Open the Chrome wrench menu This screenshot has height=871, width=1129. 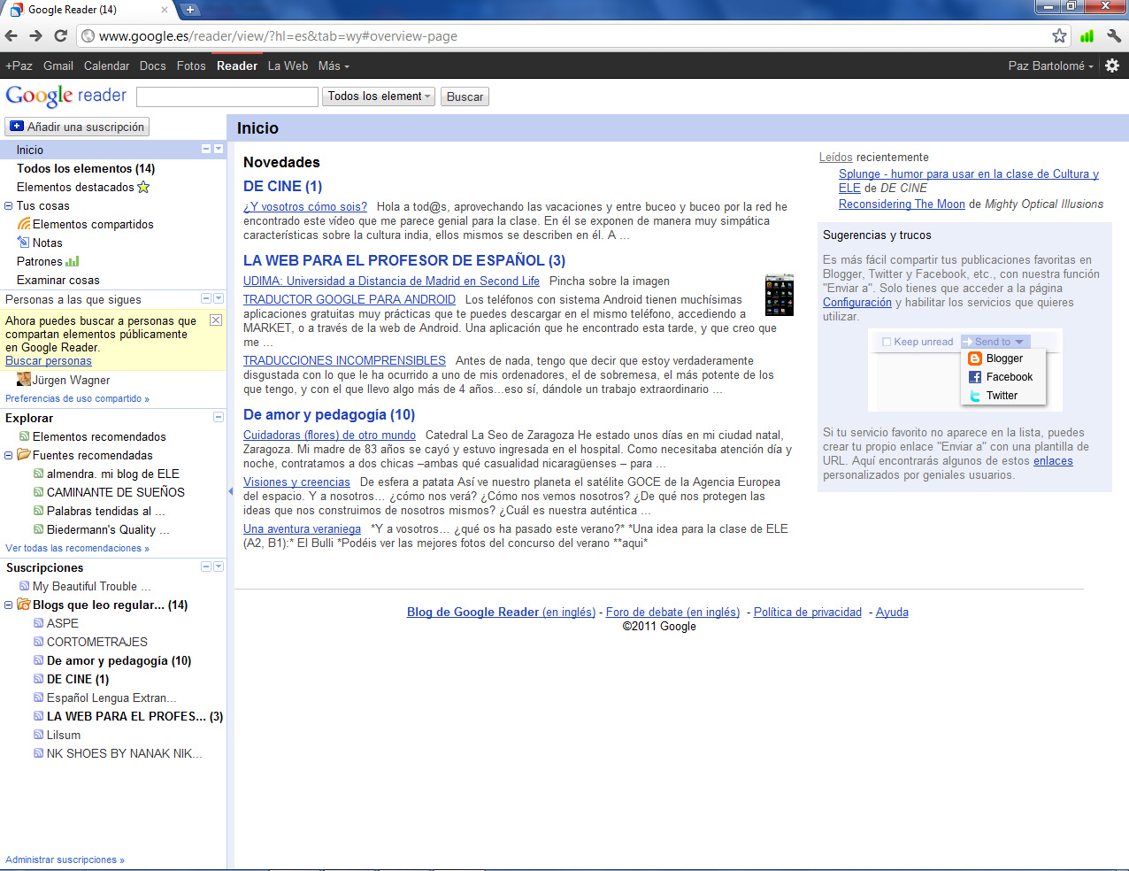click(1114, 36)
